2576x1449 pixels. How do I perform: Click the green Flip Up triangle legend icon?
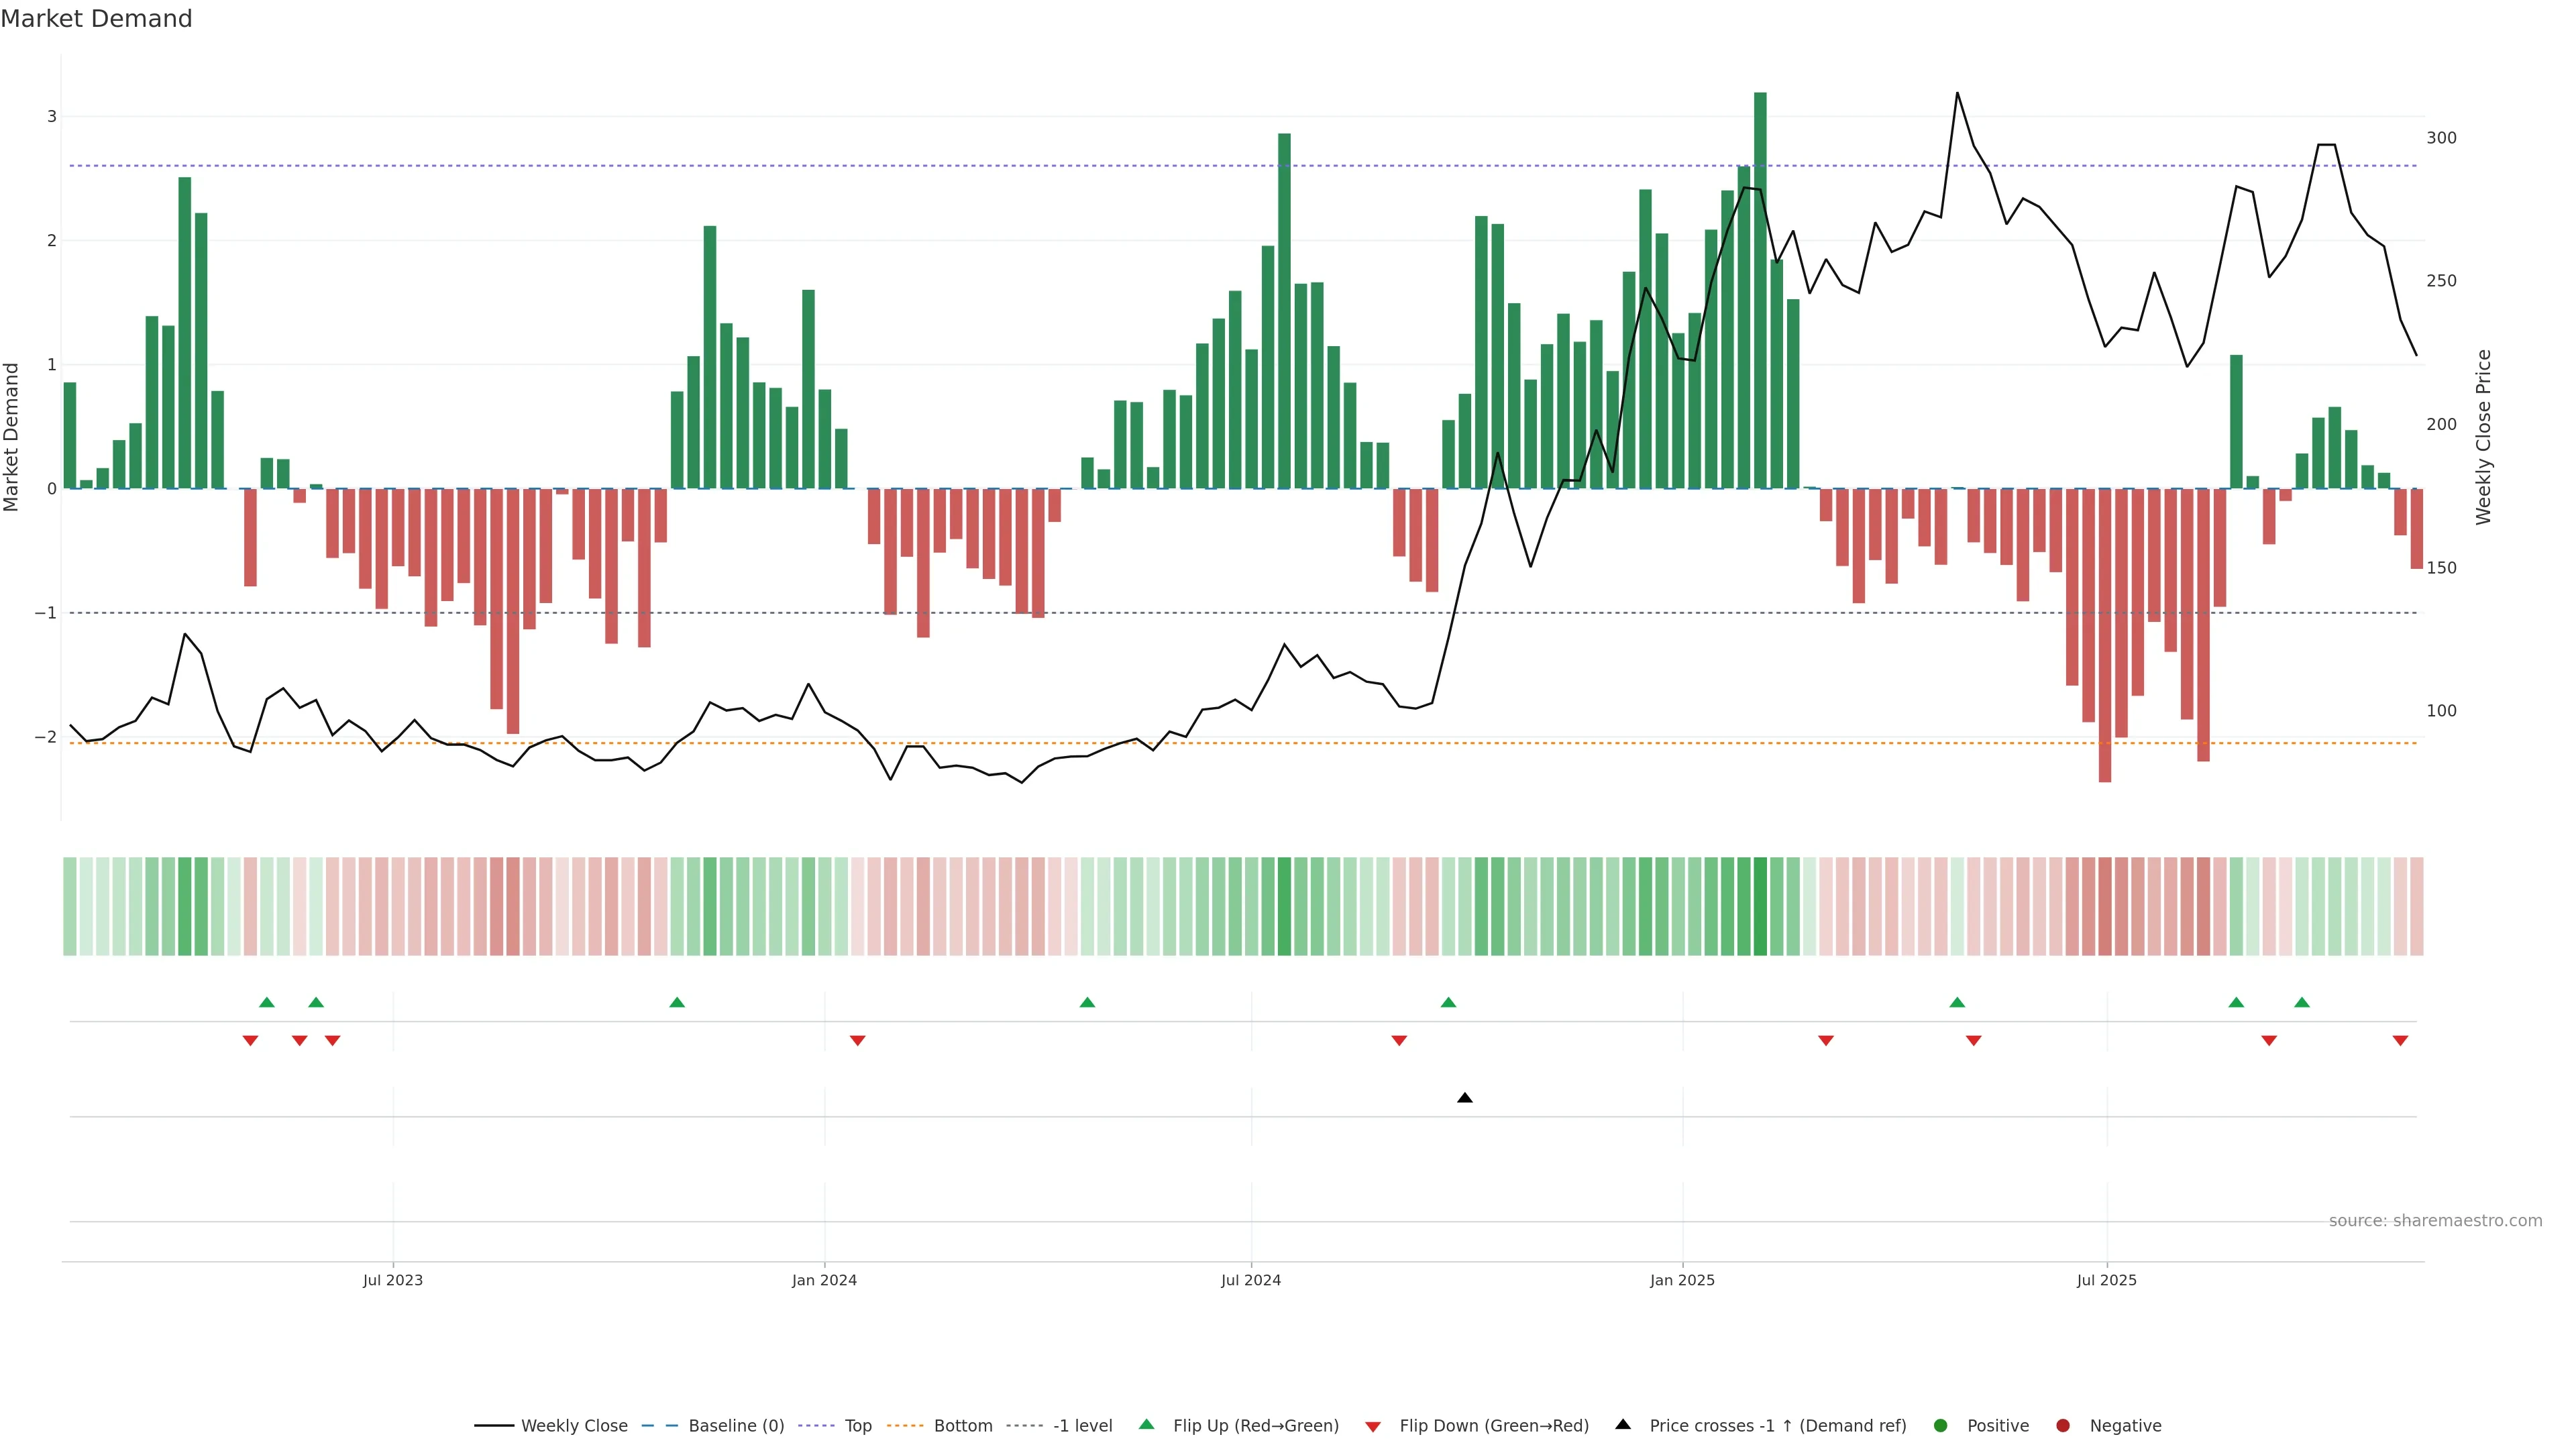click(1146, 1424)
